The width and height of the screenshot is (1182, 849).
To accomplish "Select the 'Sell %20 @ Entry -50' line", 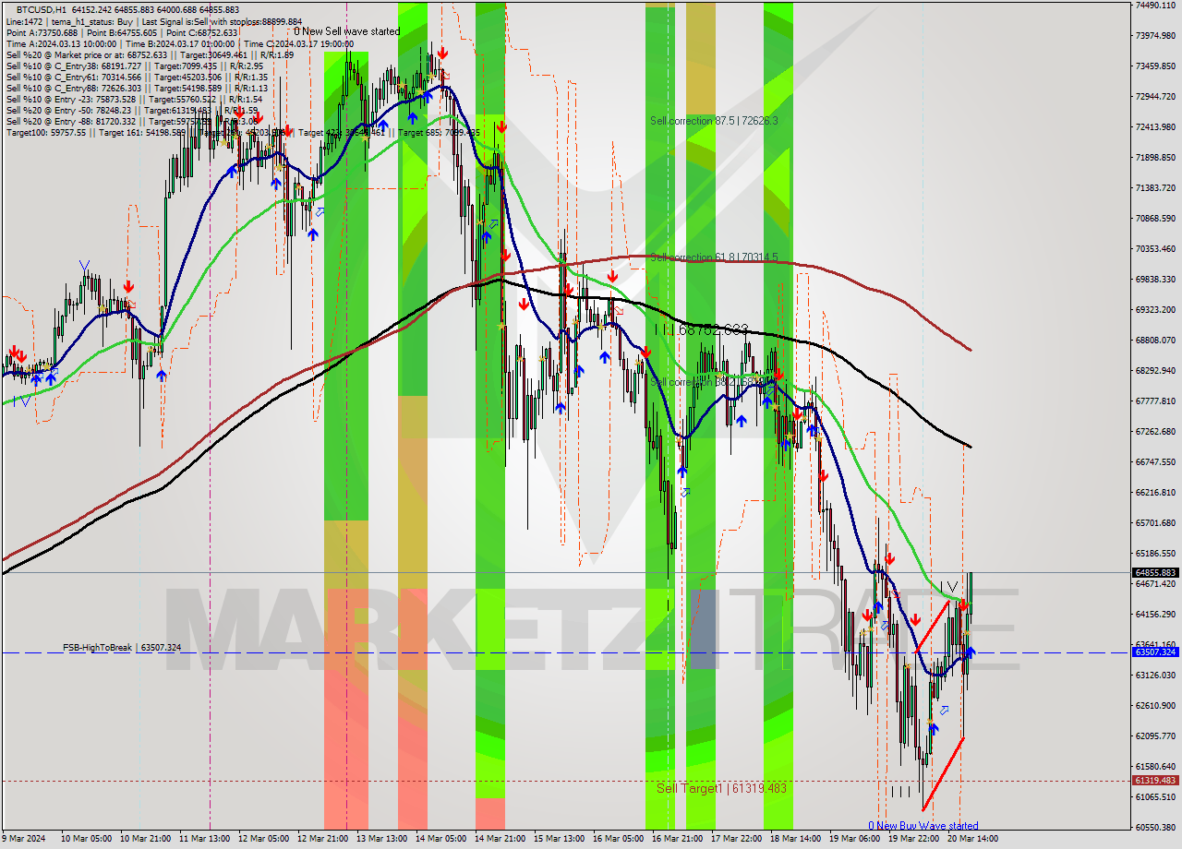I will 132,110.
